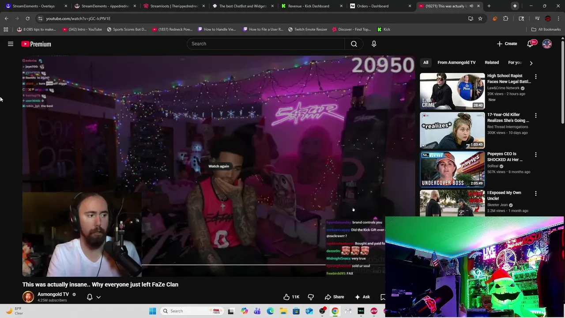This screenshot has width=565, height=318.
Task: Start voice search with microphone icon
Action: pyautogui.click(x=374, y=44)
